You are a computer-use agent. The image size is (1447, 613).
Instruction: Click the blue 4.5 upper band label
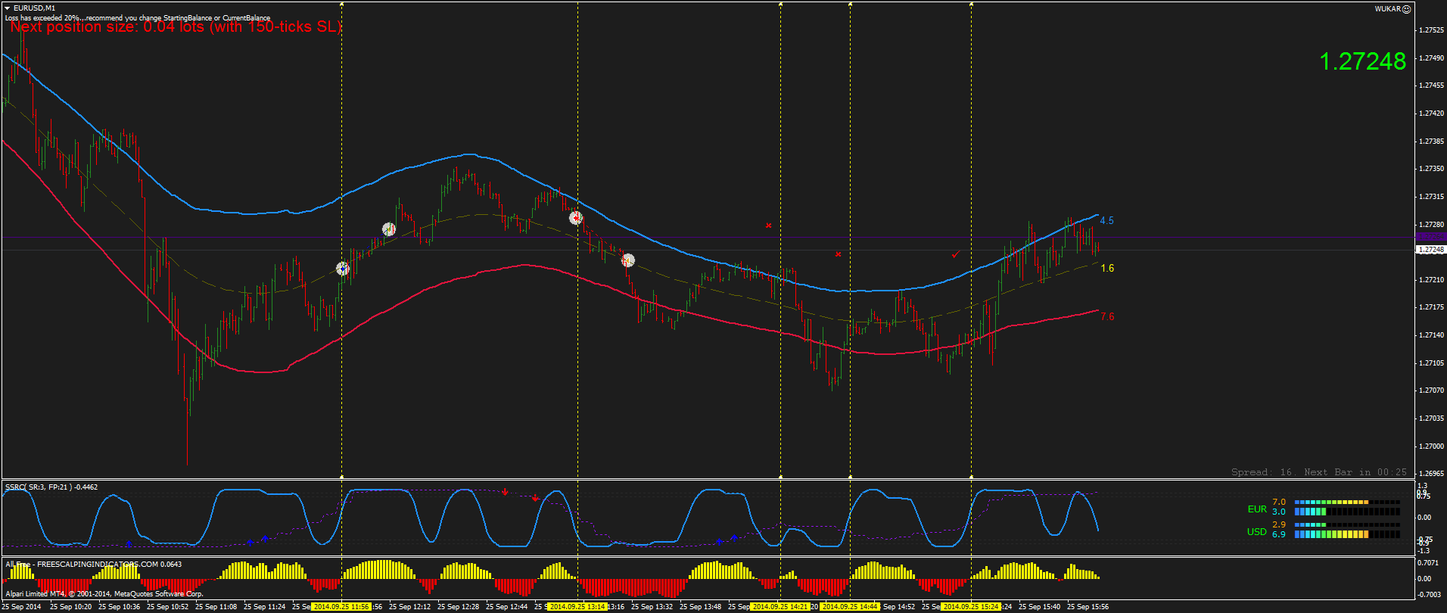(x=1107, y=221)
